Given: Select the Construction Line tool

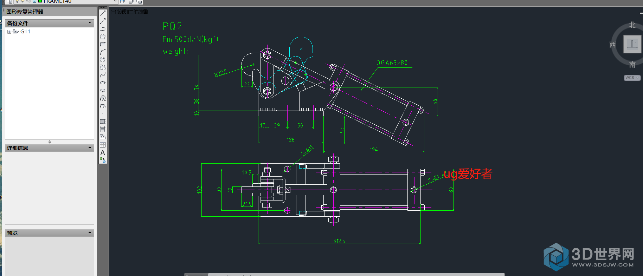Looking at the screenshot, I should pyautogui.click(x=103, y=21).
